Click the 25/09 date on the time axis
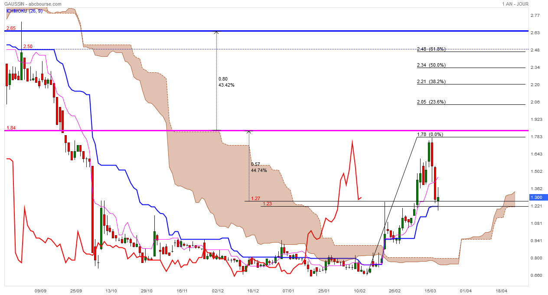Screen dimensions: 548x295 pyautogui.click(x=76, y=291)
